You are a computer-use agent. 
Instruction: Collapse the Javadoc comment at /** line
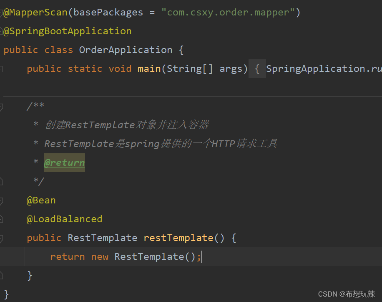pyautogui.click(x=1, y=107)
